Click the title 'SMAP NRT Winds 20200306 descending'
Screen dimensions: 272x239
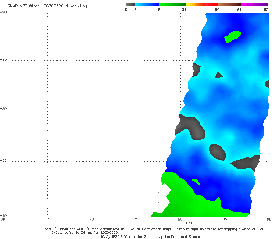click(x=47, y=6)
